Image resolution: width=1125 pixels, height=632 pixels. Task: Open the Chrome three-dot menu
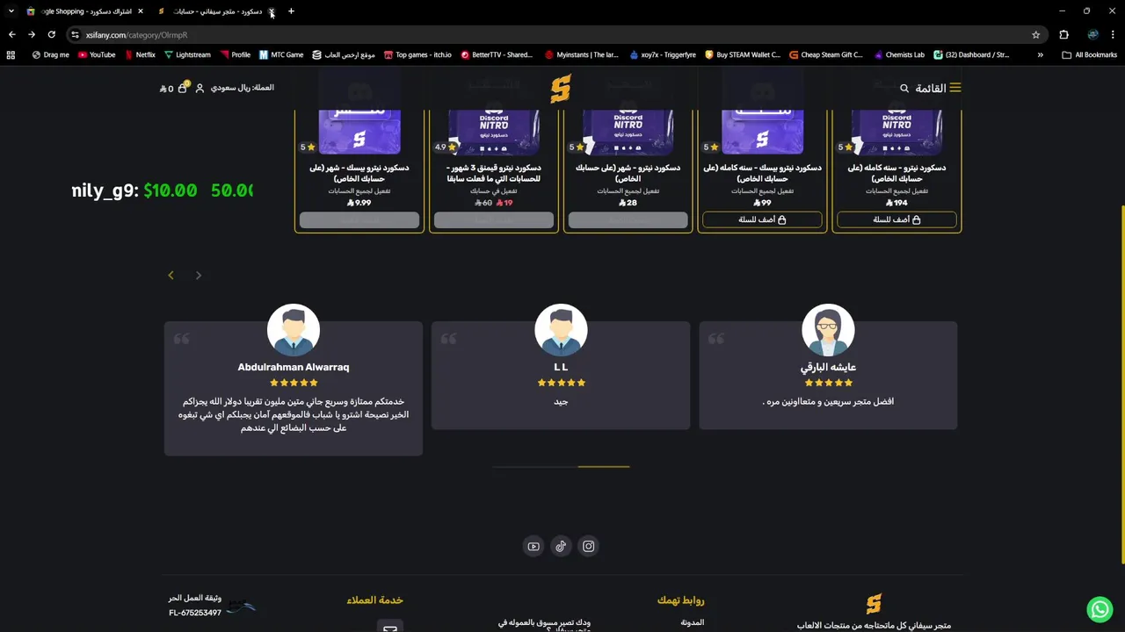point(1113,34)
